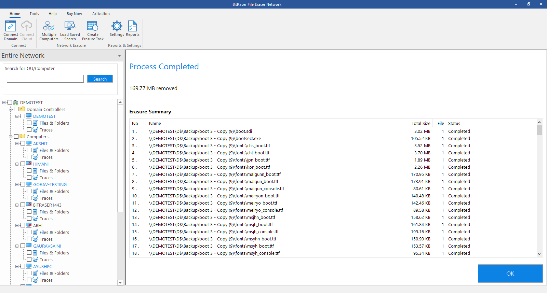Image resolution: width=547 pixels, height=293 pixels.
Task: Collapse the Computers tree node
Action: pyautogui.click(x=11, y=137)
